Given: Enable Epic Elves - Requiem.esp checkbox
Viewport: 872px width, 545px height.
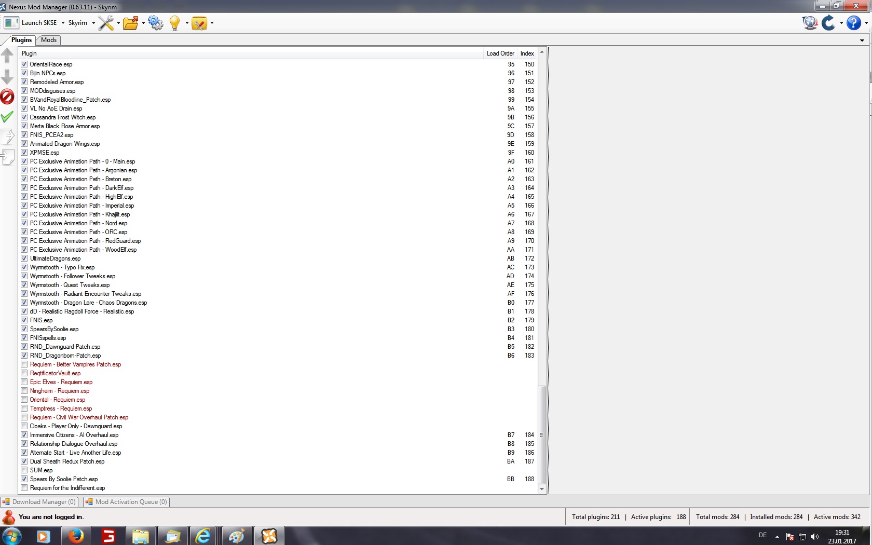Looking at the screenshot, I should [24, 382].
